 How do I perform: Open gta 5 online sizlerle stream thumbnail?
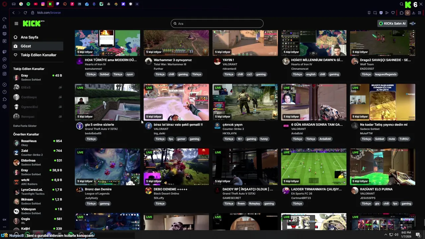[x=107, y=102]
